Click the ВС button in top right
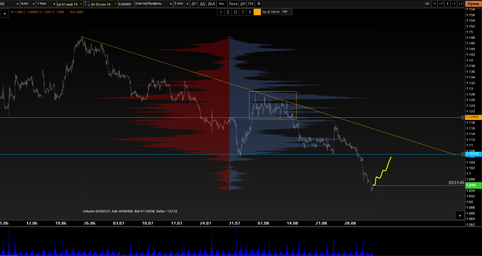This screenshot has width=482, height=256. pos(428,4)
